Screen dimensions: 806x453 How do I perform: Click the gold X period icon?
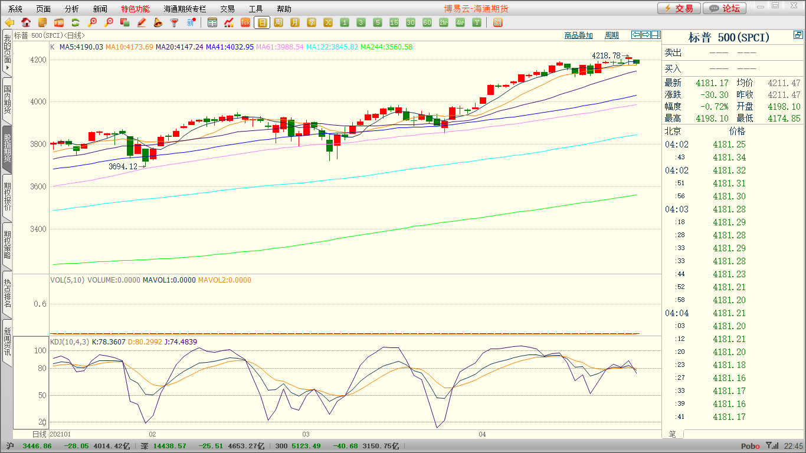[x=328, y=22]
